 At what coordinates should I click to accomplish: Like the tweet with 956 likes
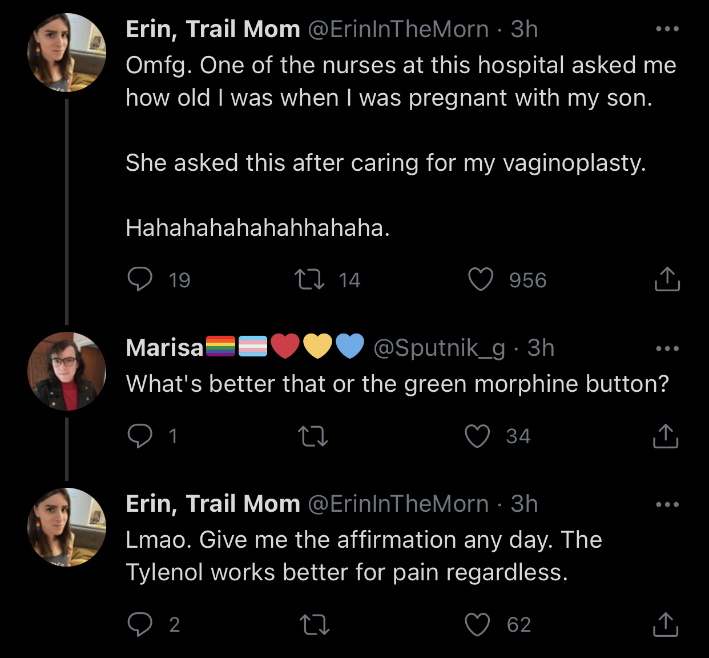(x=481, y=280)
